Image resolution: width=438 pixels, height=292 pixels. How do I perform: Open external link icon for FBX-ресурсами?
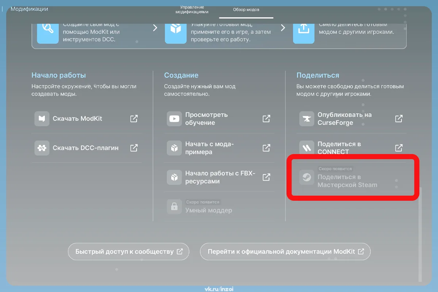click(266, 177)
